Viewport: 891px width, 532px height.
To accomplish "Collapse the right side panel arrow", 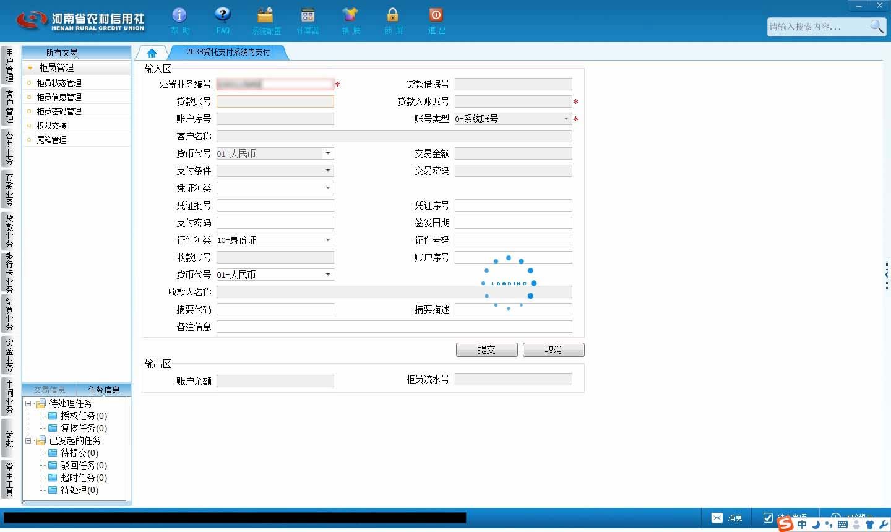I will point(887,274).
